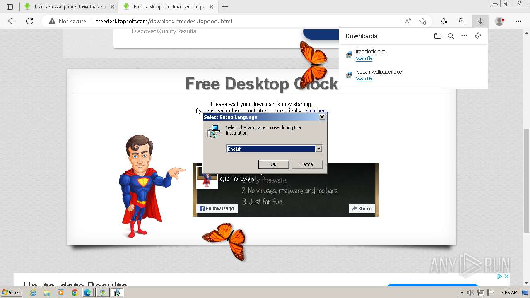Screen dimensions: 530x298
Task: Close the Free Desktop Clock tab
Action: [211, 7]
